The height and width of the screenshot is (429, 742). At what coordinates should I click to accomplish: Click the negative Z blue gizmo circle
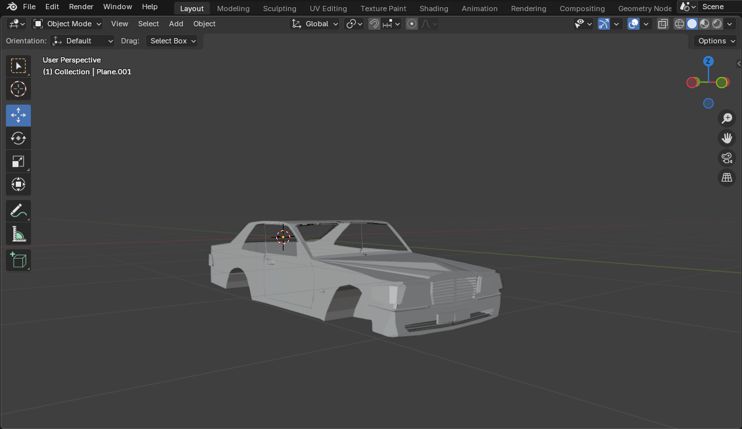[x=708, y=103]
